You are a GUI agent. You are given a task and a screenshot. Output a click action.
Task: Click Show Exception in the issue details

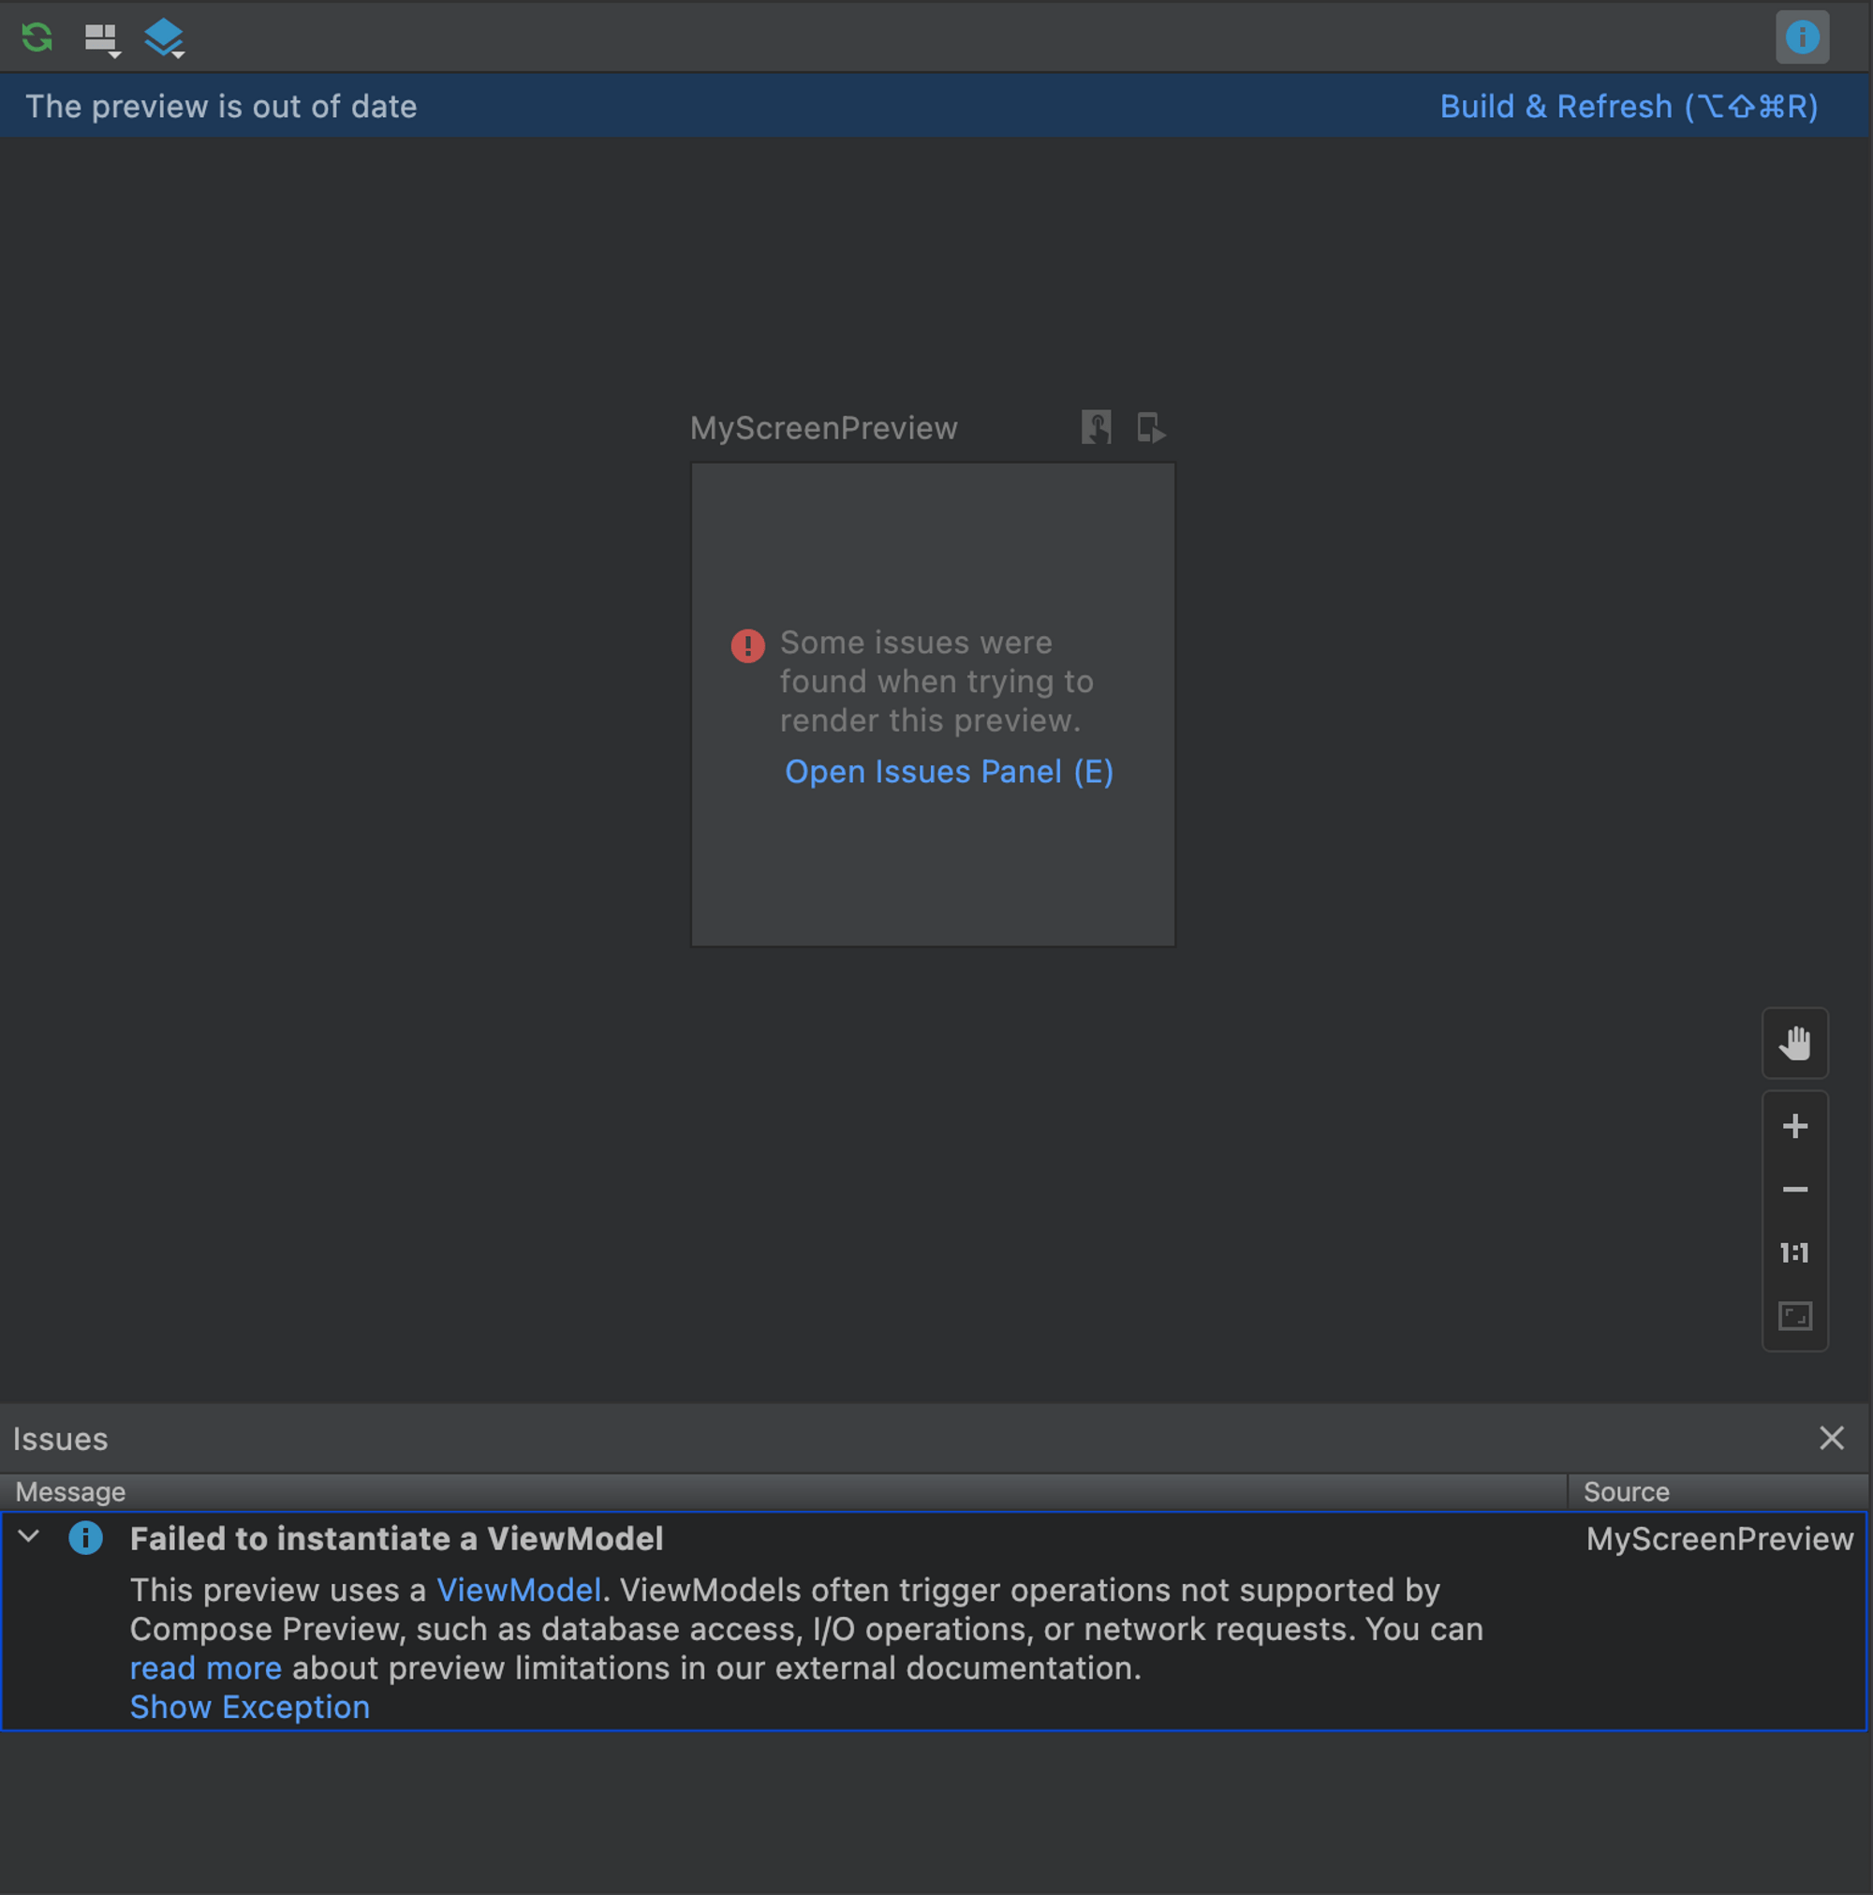[x=249, y=1707]
